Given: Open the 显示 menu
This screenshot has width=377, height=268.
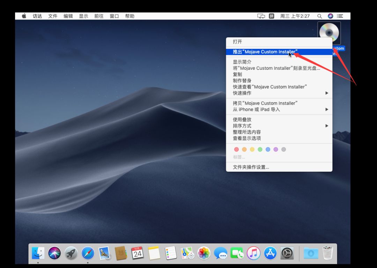Looking at the screenshot, I should click(83, 16).
